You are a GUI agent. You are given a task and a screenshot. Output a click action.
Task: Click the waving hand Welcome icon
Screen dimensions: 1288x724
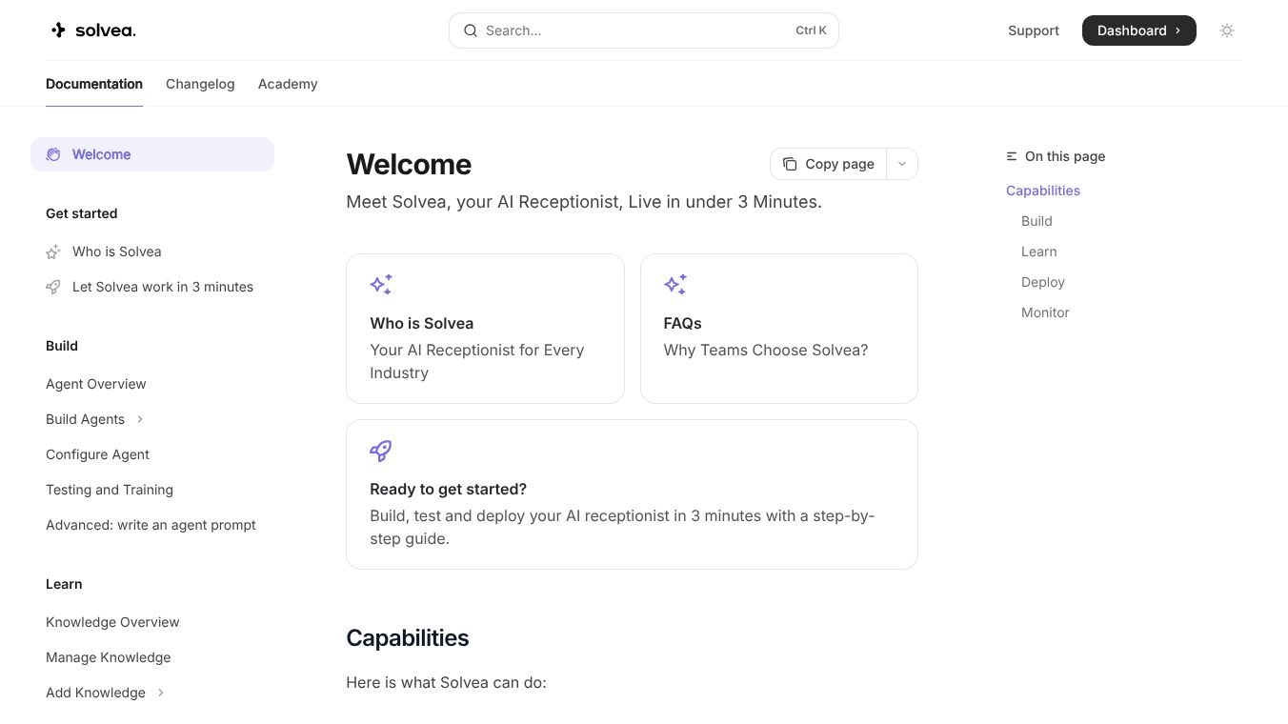pos(53,154)
